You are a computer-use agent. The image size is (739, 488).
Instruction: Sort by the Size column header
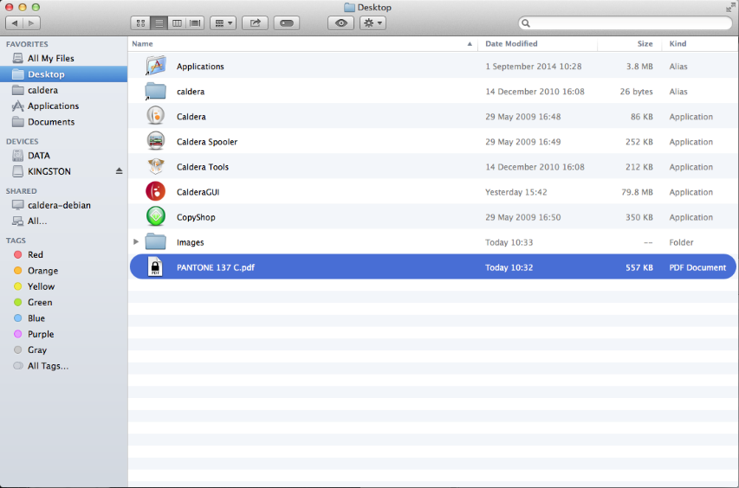pos(645,43)
